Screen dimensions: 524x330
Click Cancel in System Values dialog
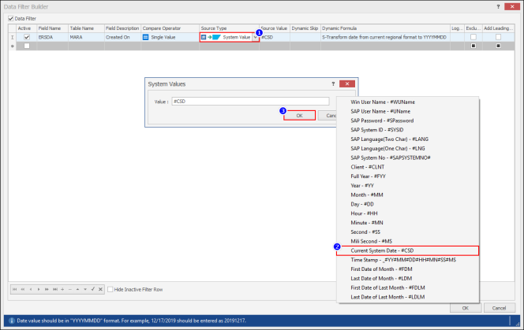point(327,116)
